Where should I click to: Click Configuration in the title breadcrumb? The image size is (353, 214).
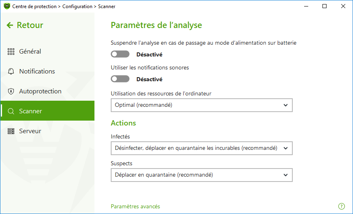click(77, 6)
